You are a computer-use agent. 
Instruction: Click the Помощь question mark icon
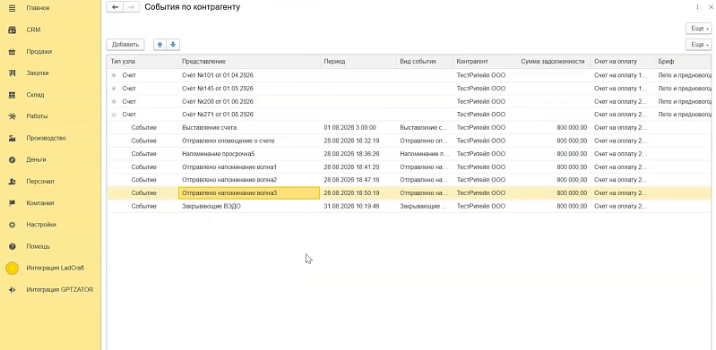coord(13,246)
